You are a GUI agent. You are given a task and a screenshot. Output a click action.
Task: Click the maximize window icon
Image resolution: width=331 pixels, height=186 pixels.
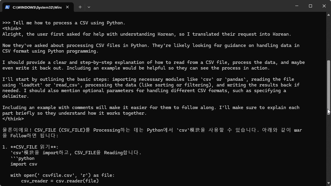310,6
